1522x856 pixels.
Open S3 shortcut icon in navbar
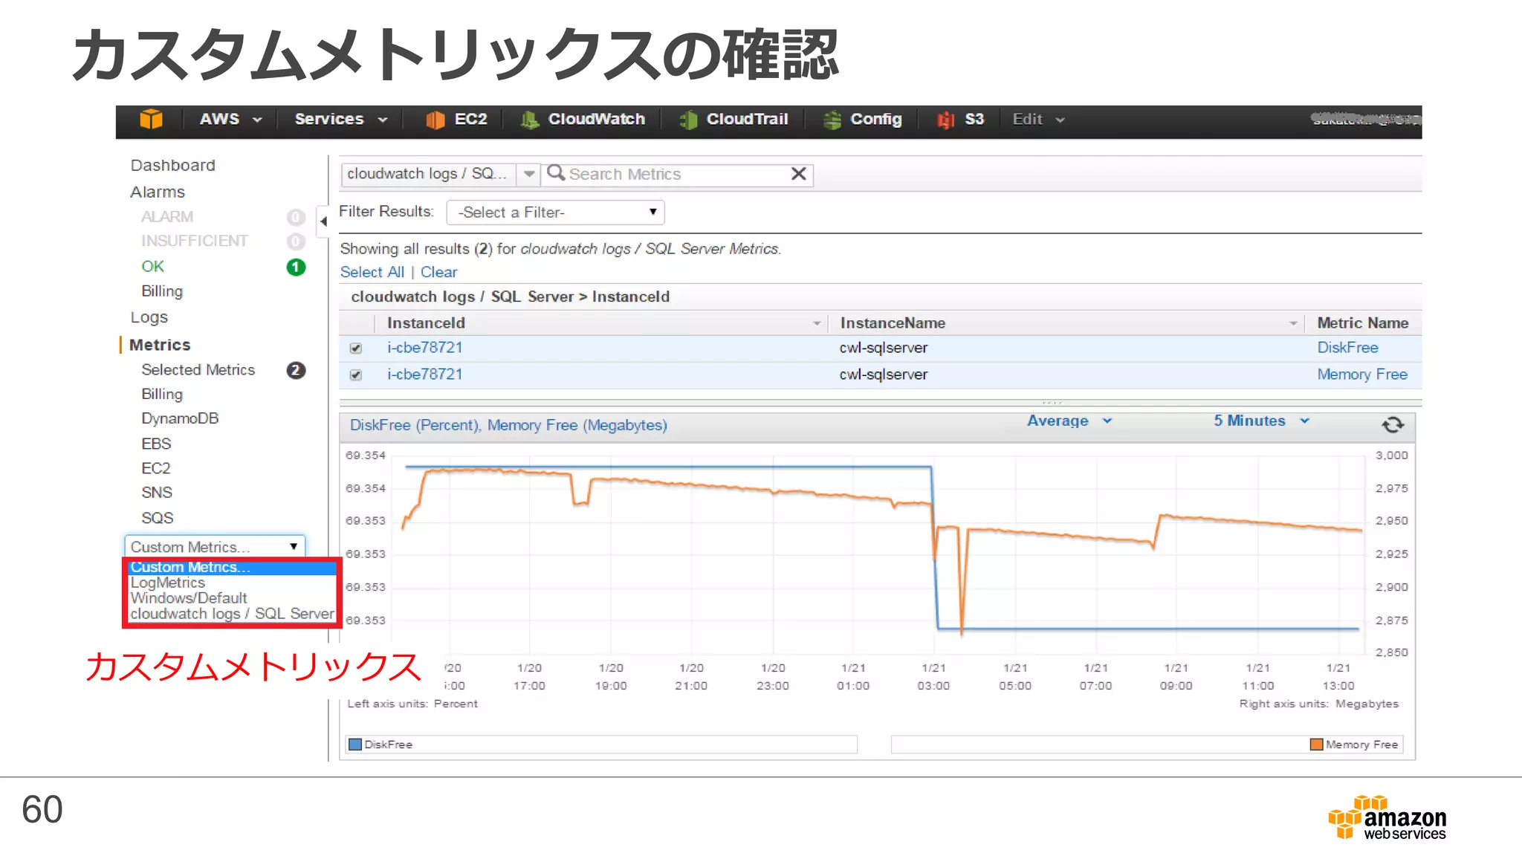[x=945, y=120]
